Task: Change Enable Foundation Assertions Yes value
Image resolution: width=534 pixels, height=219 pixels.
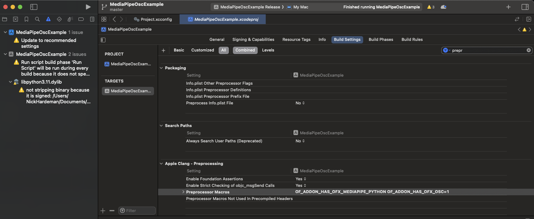Action: [x=301, y=179]
